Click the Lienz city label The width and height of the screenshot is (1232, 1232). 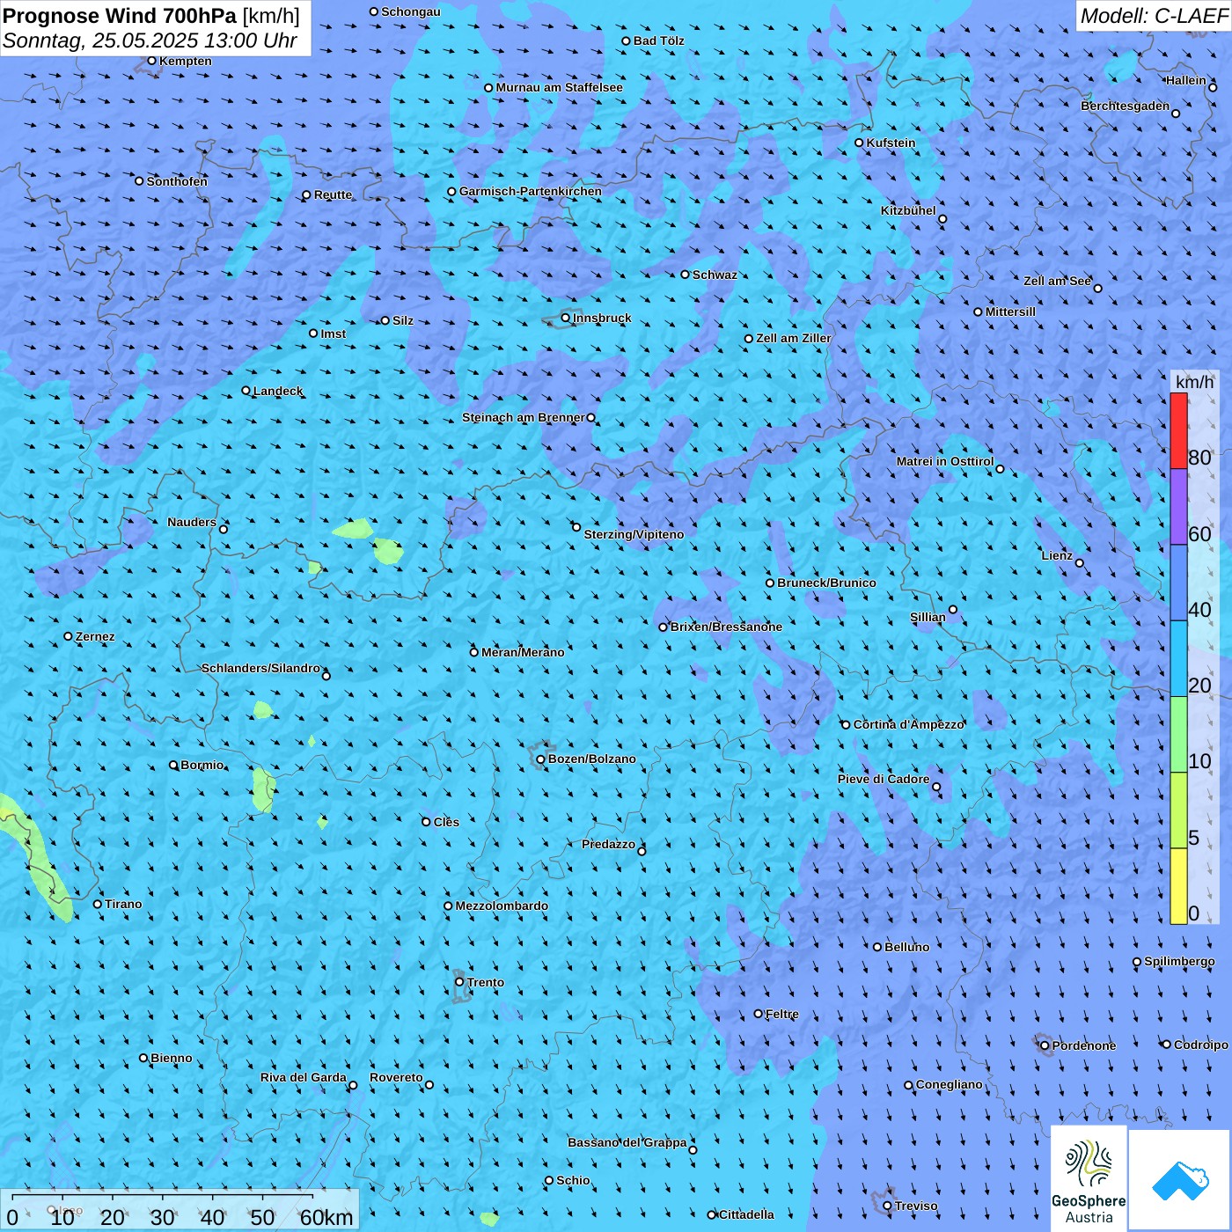click(1057, 555)
